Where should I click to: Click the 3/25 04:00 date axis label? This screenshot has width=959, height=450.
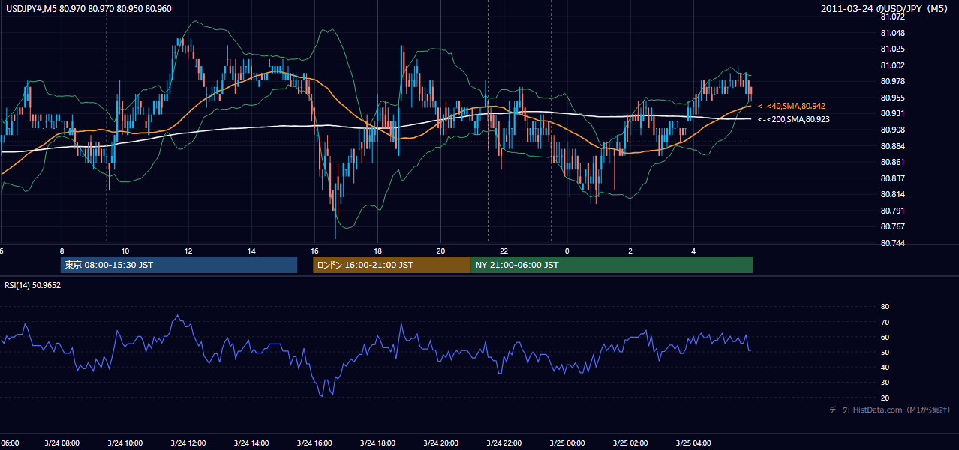(x=693, y=442)
